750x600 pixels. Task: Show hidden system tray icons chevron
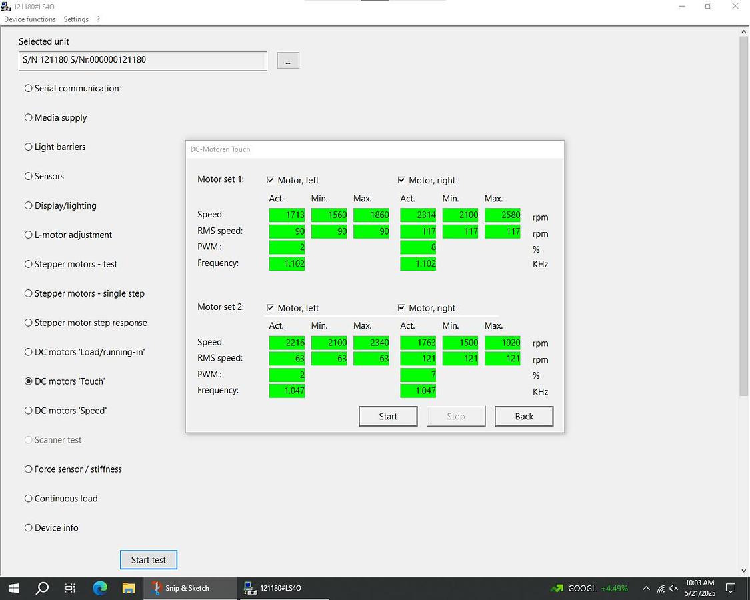pos(645,589)
